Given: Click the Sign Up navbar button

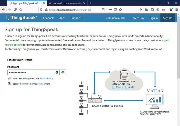Looking at the screenshot, I should [167, 18].
